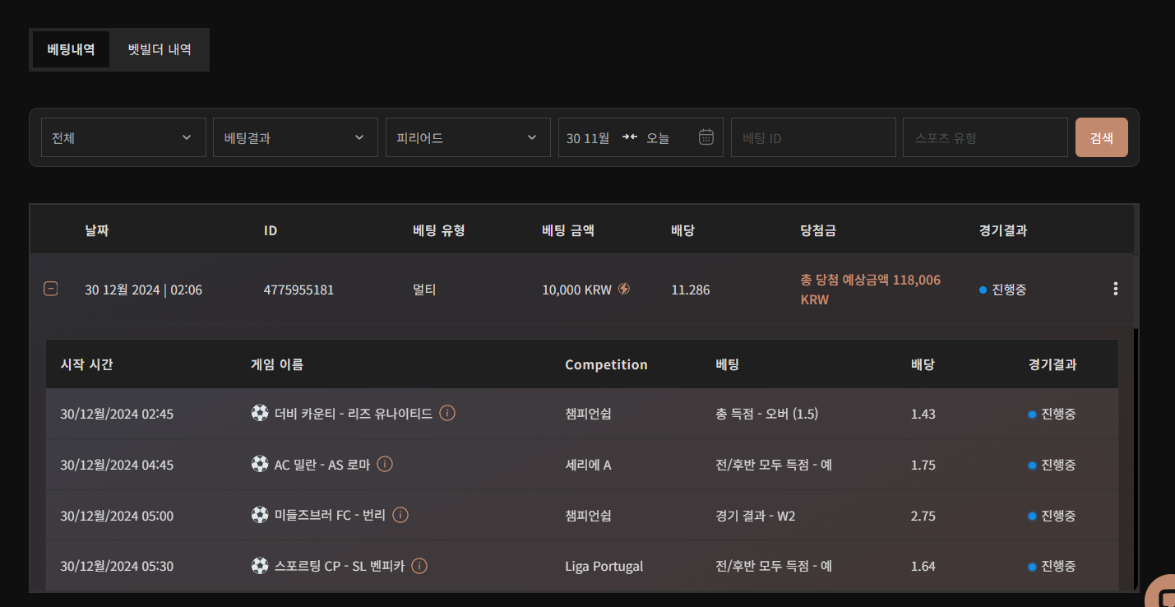This screenshot has height=607, width=1175.
Task: Click info icon beside AC 밀란 - AS 로마
Action: click(x=384, y=464)
